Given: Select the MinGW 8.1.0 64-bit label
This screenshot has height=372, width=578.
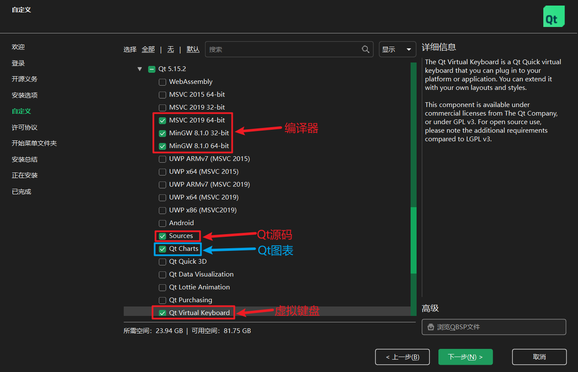Looking at the screenshot, I should (x=199, y=146).
